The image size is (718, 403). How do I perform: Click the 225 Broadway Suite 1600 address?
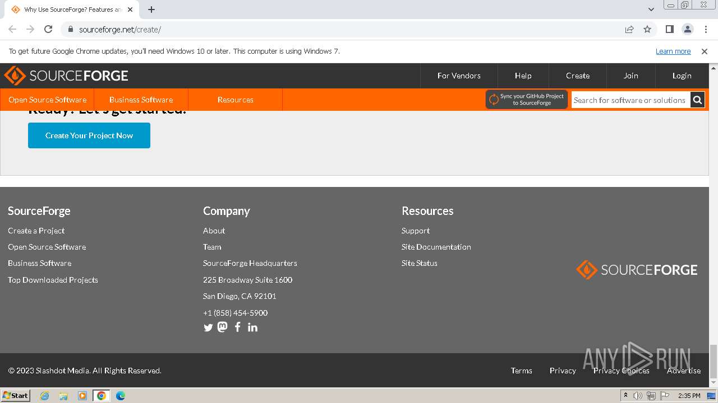pyautogui.click(x=247, y=280)
